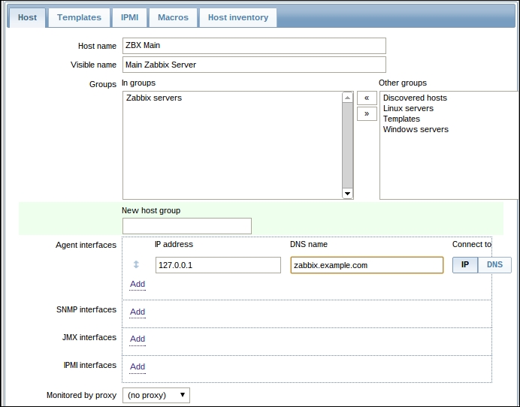Viewport: 520px width, 407px height.
Task: Click the « move-left arrow button
Action: coord(366,98)
